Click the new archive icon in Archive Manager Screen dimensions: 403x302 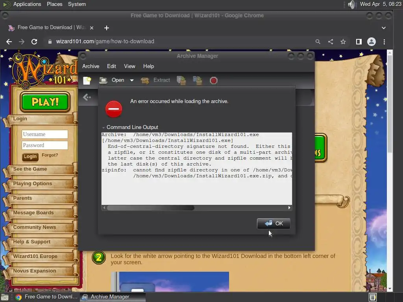(x=87, y=80)
